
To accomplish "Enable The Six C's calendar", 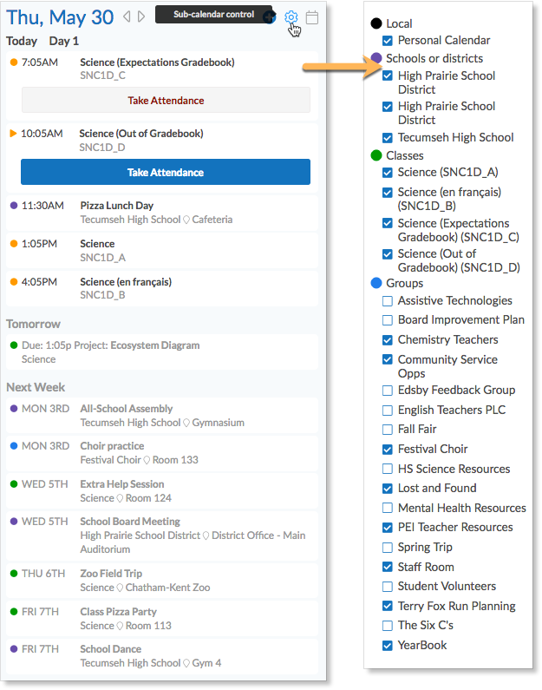I will pos(388,626).
